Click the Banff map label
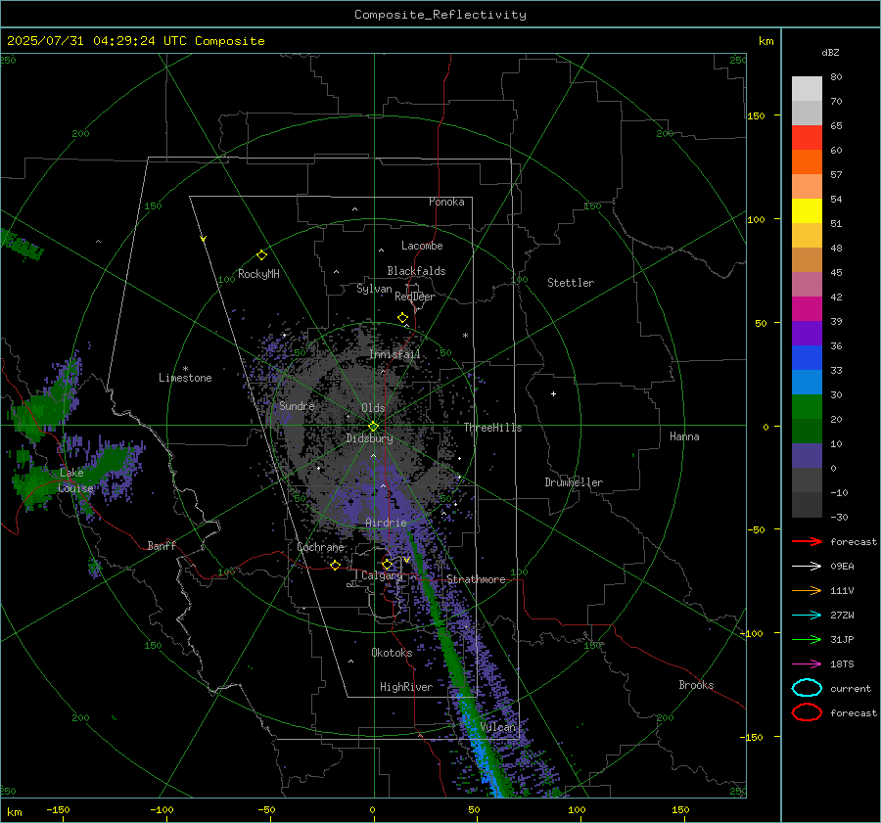Viewport: 881px width, 823px height. [162, 545]
